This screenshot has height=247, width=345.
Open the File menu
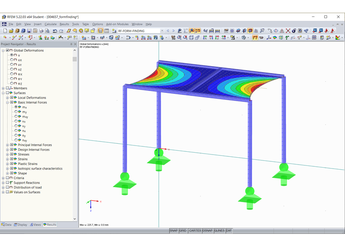point(11,24)
